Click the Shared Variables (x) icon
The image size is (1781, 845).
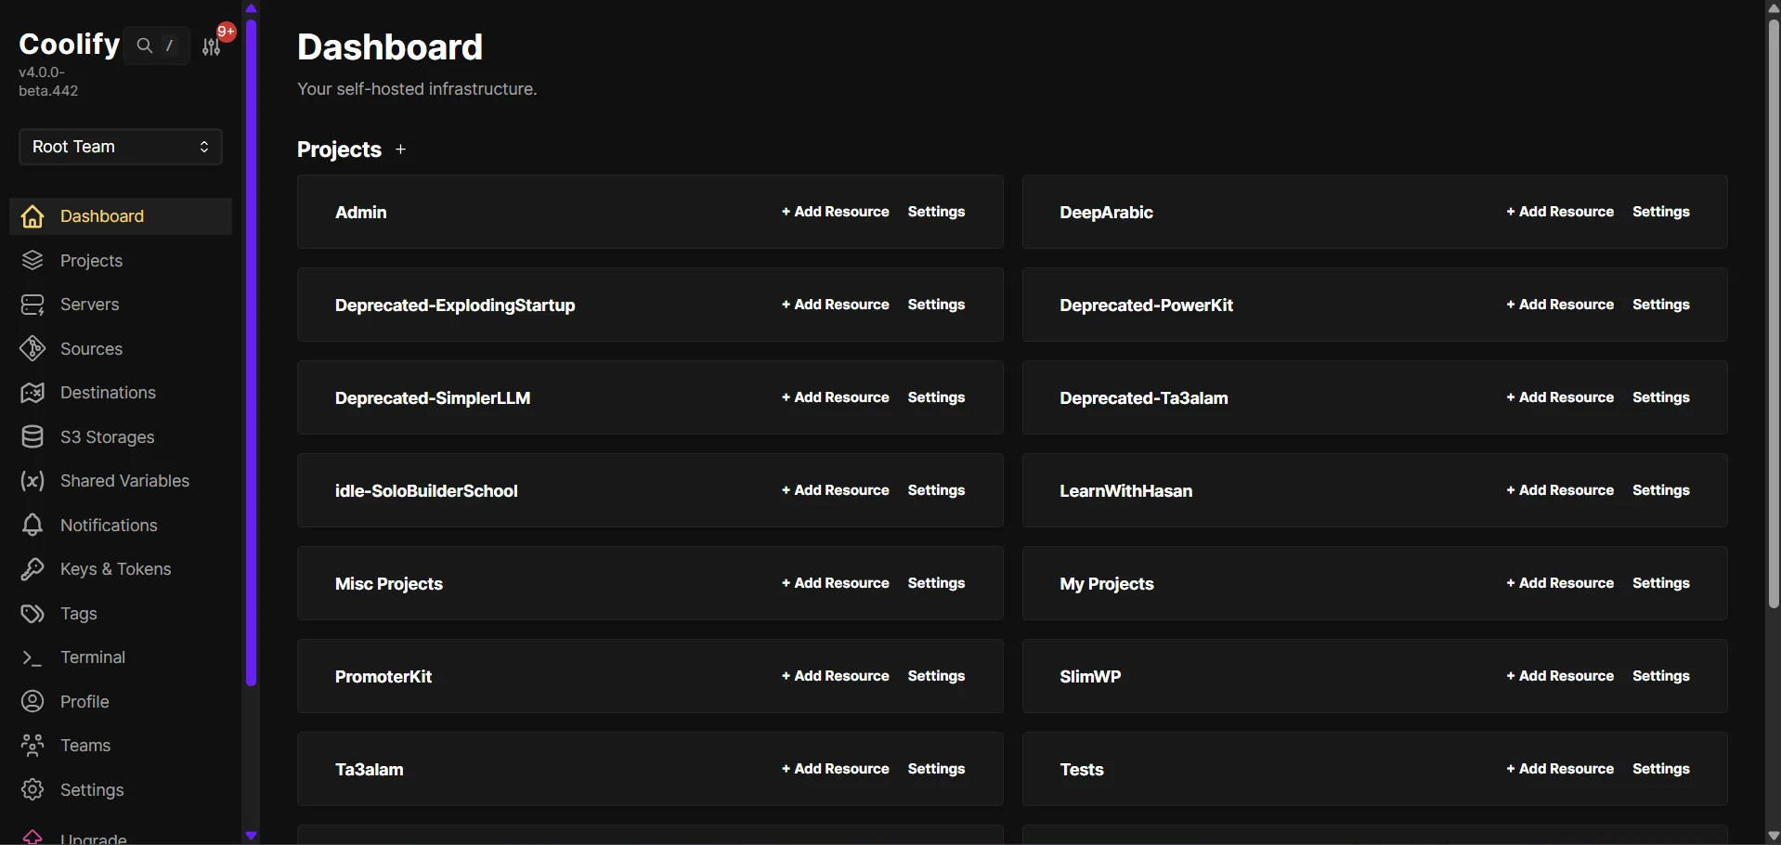[x=32, y=481]
